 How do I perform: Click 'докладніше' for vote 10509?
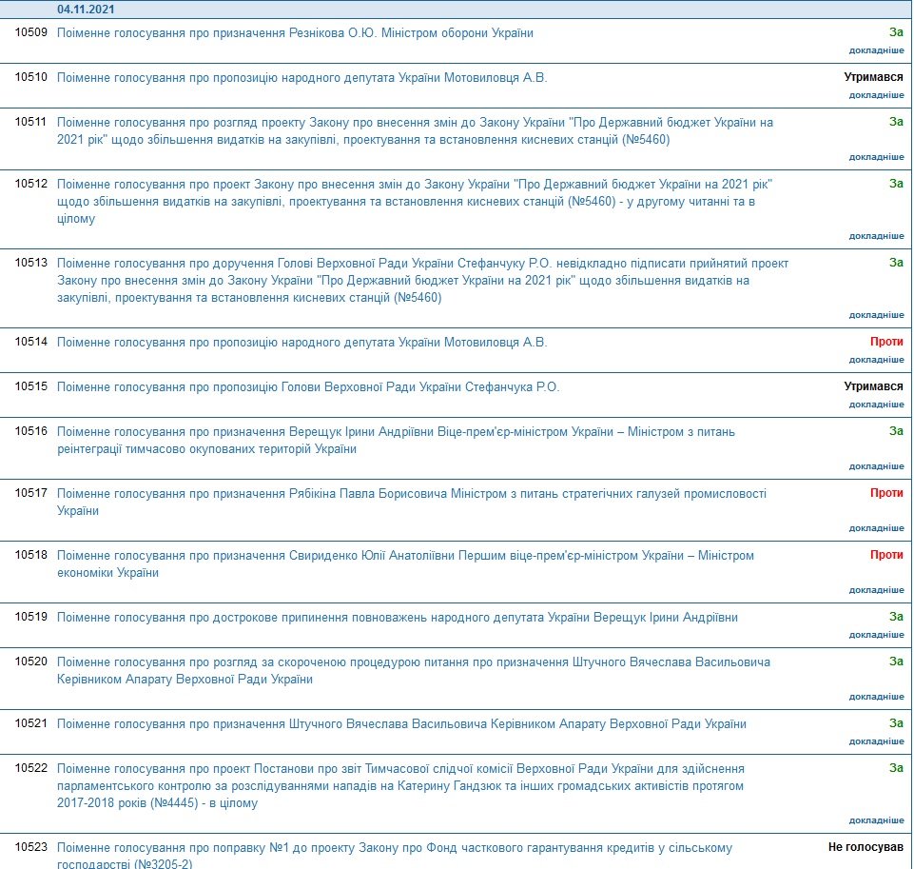click(x=876, y=50)
